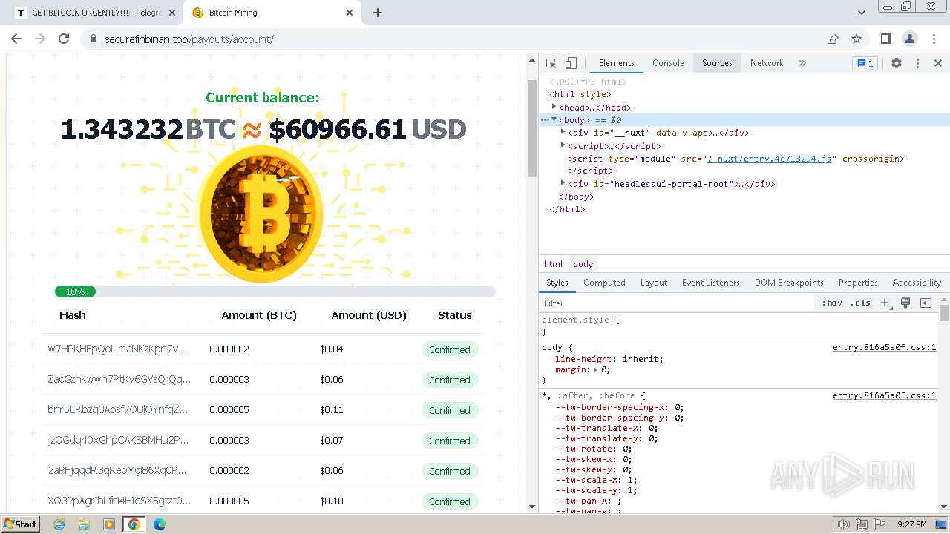Select hash ZacGzhkwwn7PtKv6GVsQrQq row text
The height and width of the screenshot is (534, 950).
click(x=119, y=379)
